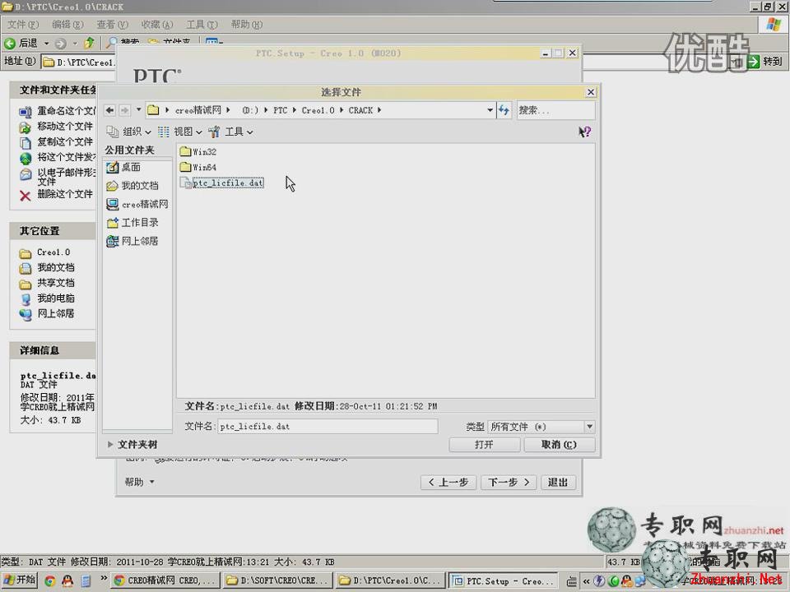
Task: Go to 网上邻居 in the dialog's common folders
Action: coord(132,241)
